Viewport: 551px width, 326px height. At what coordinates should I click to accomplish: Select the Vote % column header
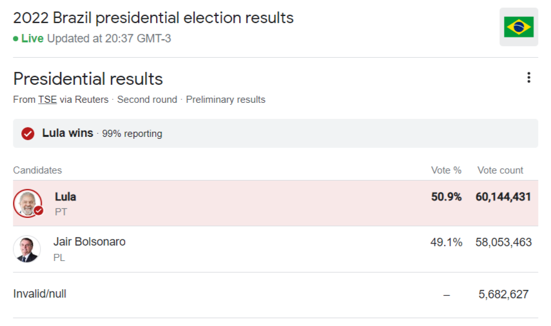click(x=447, y=170)
